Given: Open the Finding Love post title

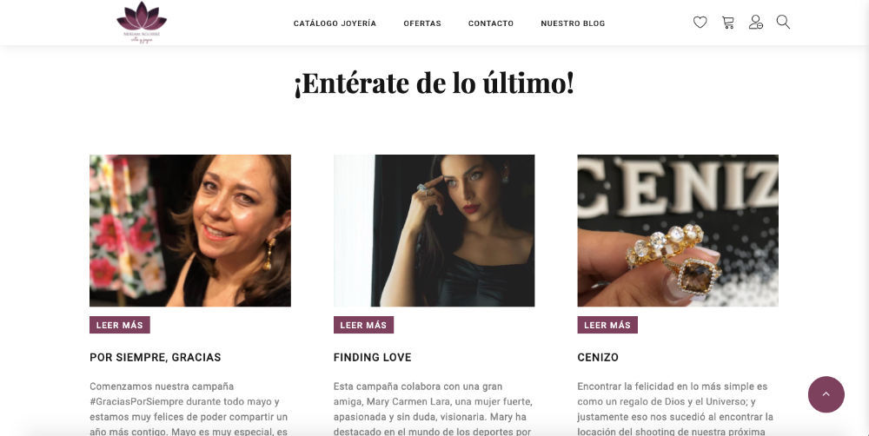Looking at the screenshot, I should [x=373, y=357].
